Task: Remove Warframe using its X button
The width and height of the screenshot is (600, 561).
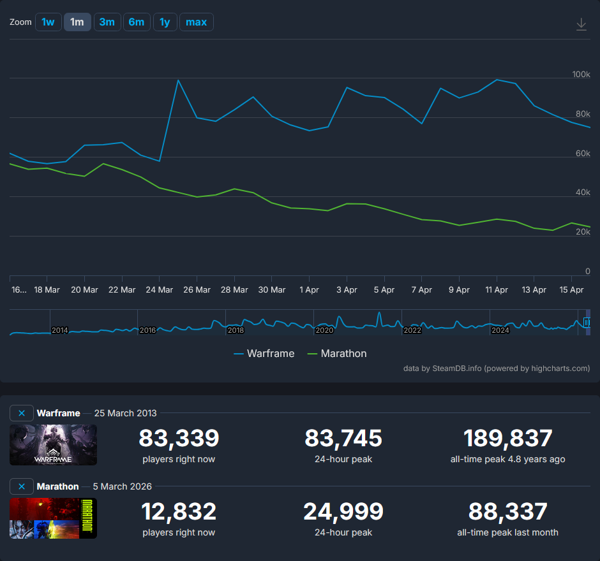Action: click(x=22, y=412)
